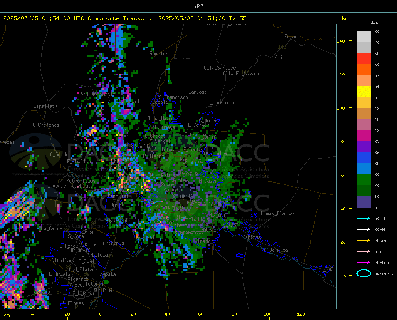Click the Uspallata map label
The width and height of the screenshot is (397, 320).
coord(45,106)
